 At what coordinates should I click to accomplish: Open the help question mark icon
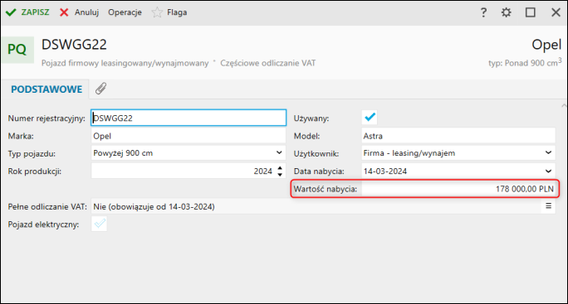pos(483,12)
